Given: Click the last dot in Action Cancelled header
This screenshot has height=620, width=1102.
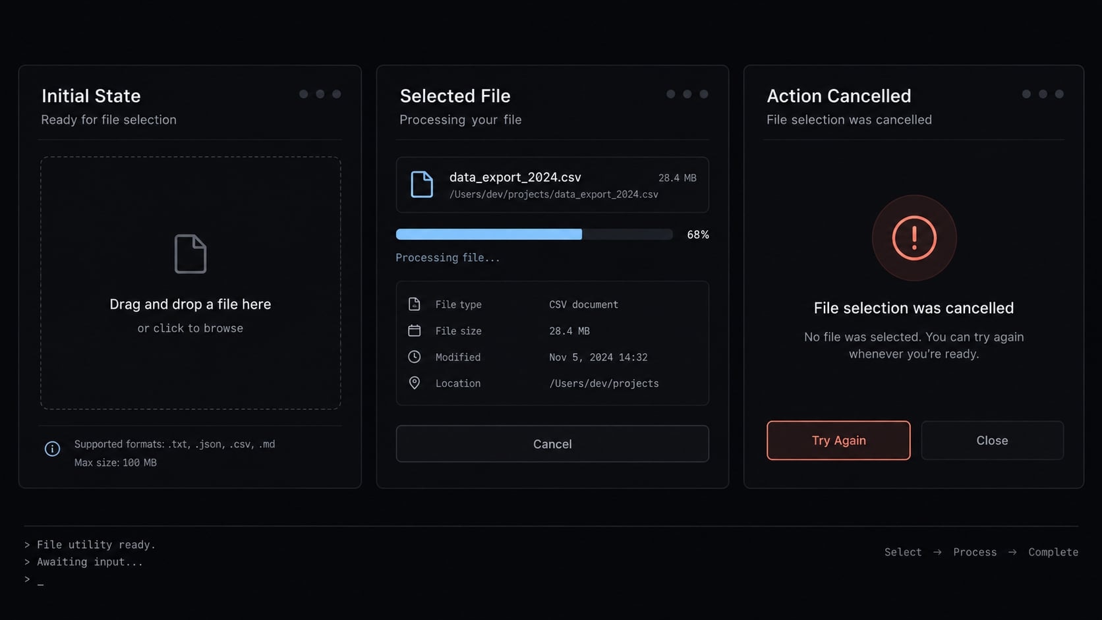Looking at the screenshot, I should [x=1059, y=94].
